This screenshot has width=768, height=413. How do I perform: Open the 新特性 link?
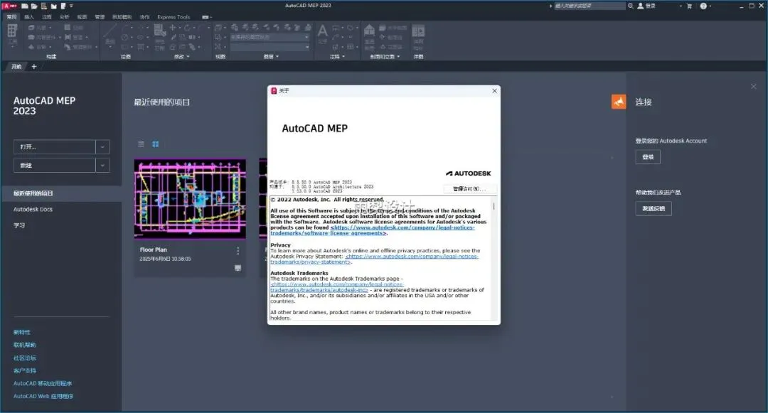click(22, 332)
